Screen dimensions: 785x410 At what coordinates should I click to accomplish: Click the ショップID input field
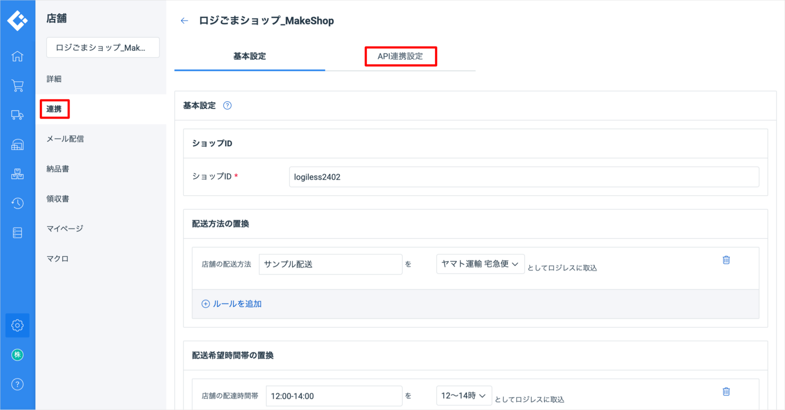point(523,176)
